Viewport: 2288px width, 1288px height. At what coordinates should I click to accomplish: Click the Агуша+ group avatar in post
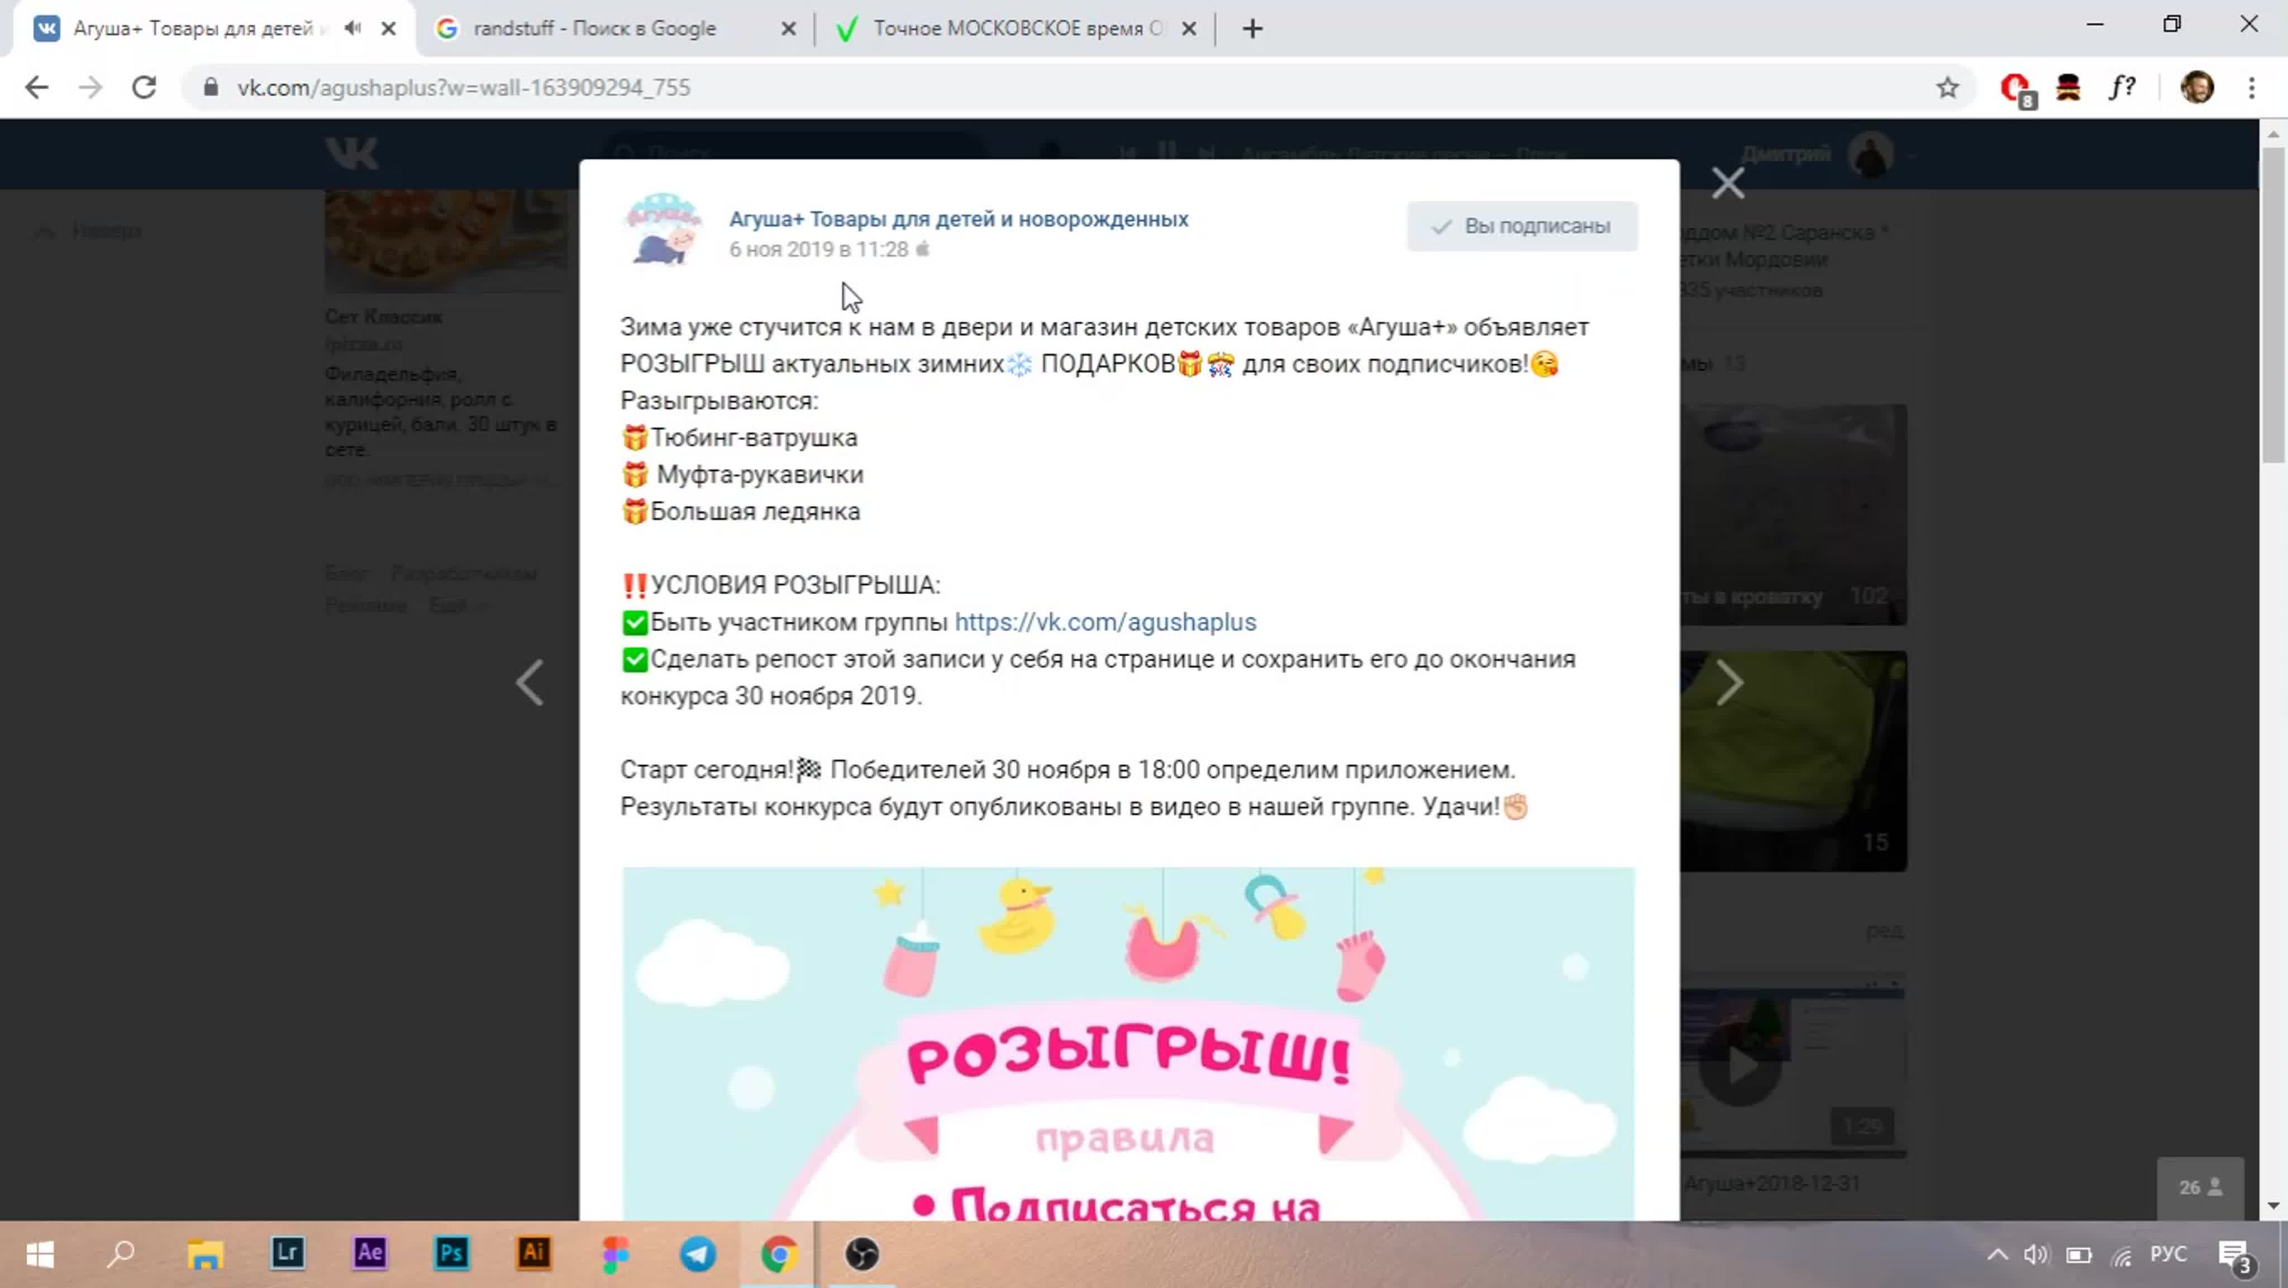[x=662, y=228]
